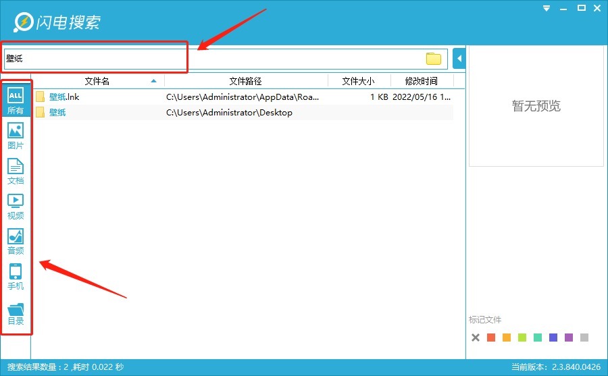Click path C:\Users\Administrator\Desktop
Image resolution: width=608 pixels, height=376 pixels.
[229, 113]
